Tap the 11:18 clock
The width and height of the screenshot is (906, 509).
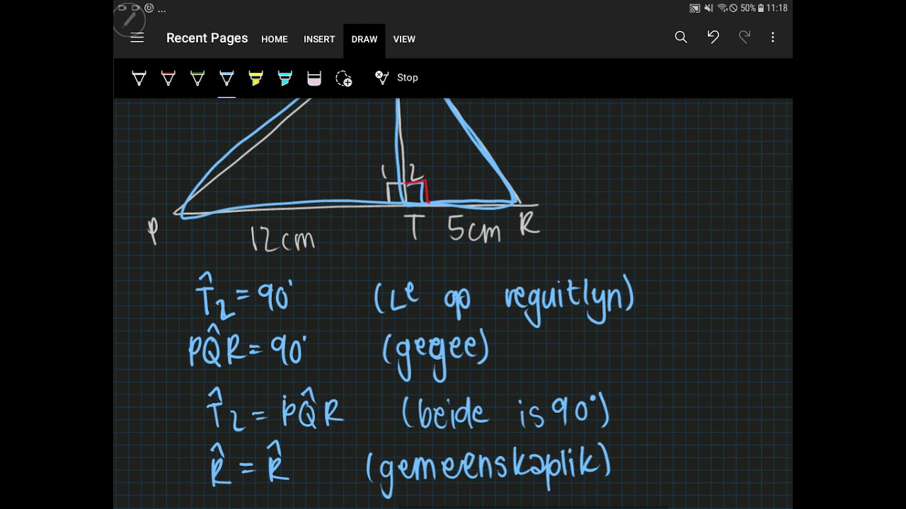(776, 8)
